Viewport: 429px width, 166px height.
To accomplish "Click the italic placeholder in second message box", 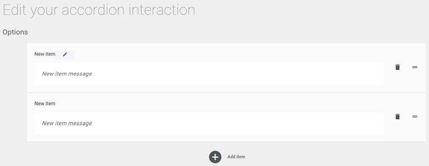I will [x=67, y=124].
